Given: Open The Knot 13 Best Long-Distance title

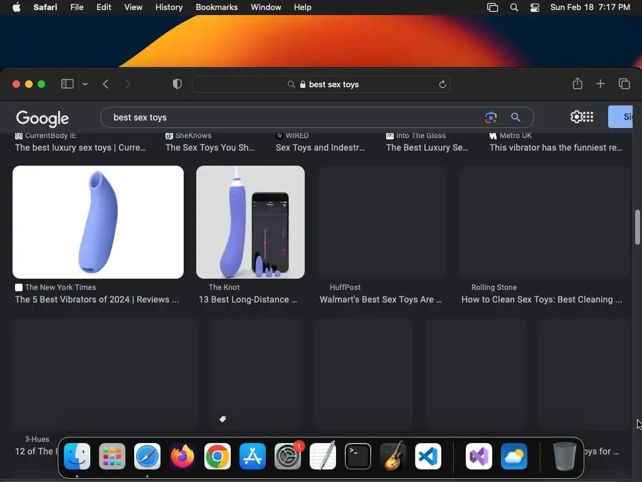Looking at the screenshot, I should coord(248,299).
